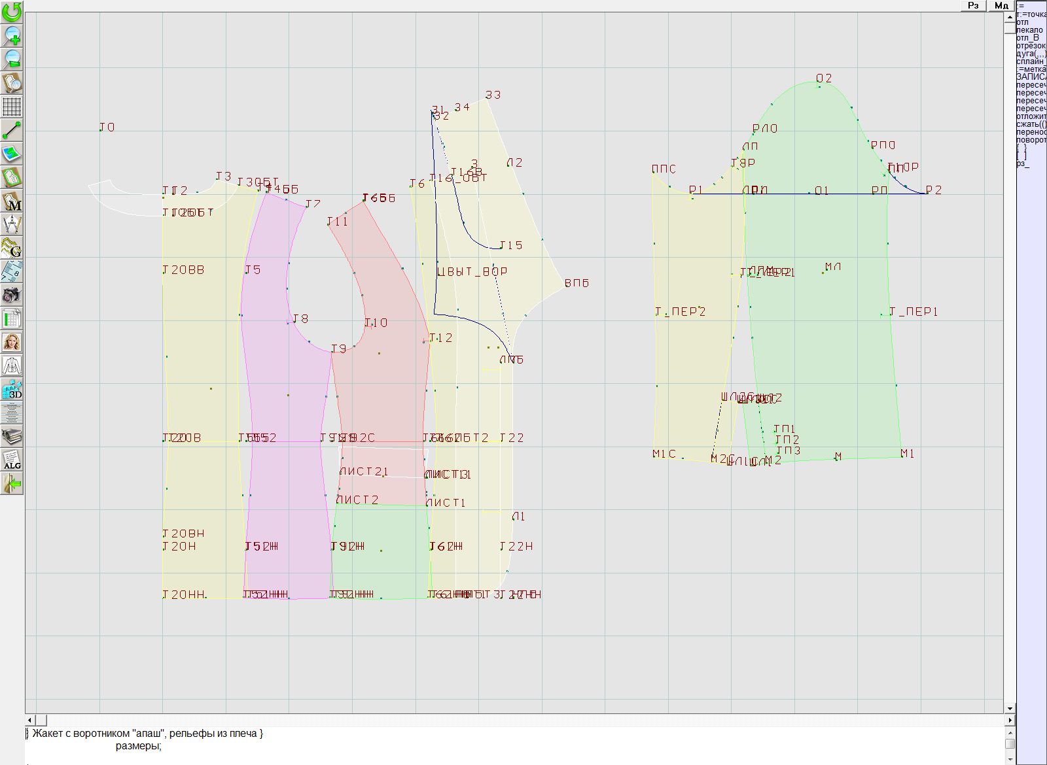The width and height of the screenshot is (1047, 765).
Task: Click the door exit arrow icon
Action: point(12,483)
